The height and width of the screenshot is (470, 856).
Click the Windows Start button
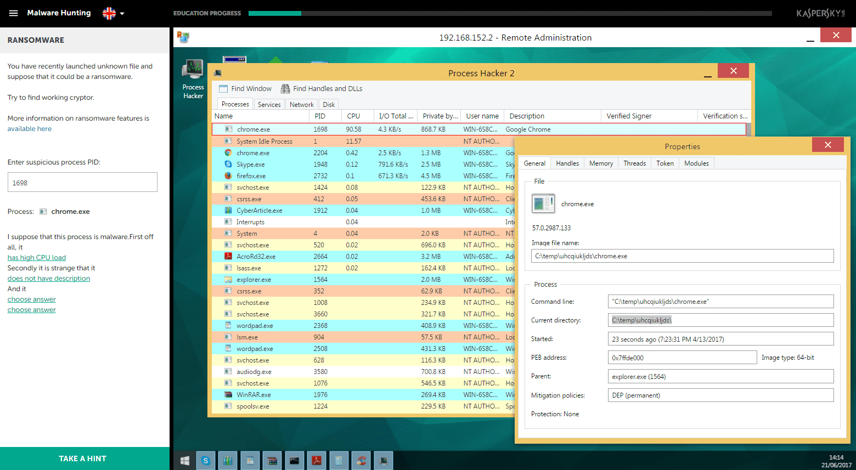(185, 461)
